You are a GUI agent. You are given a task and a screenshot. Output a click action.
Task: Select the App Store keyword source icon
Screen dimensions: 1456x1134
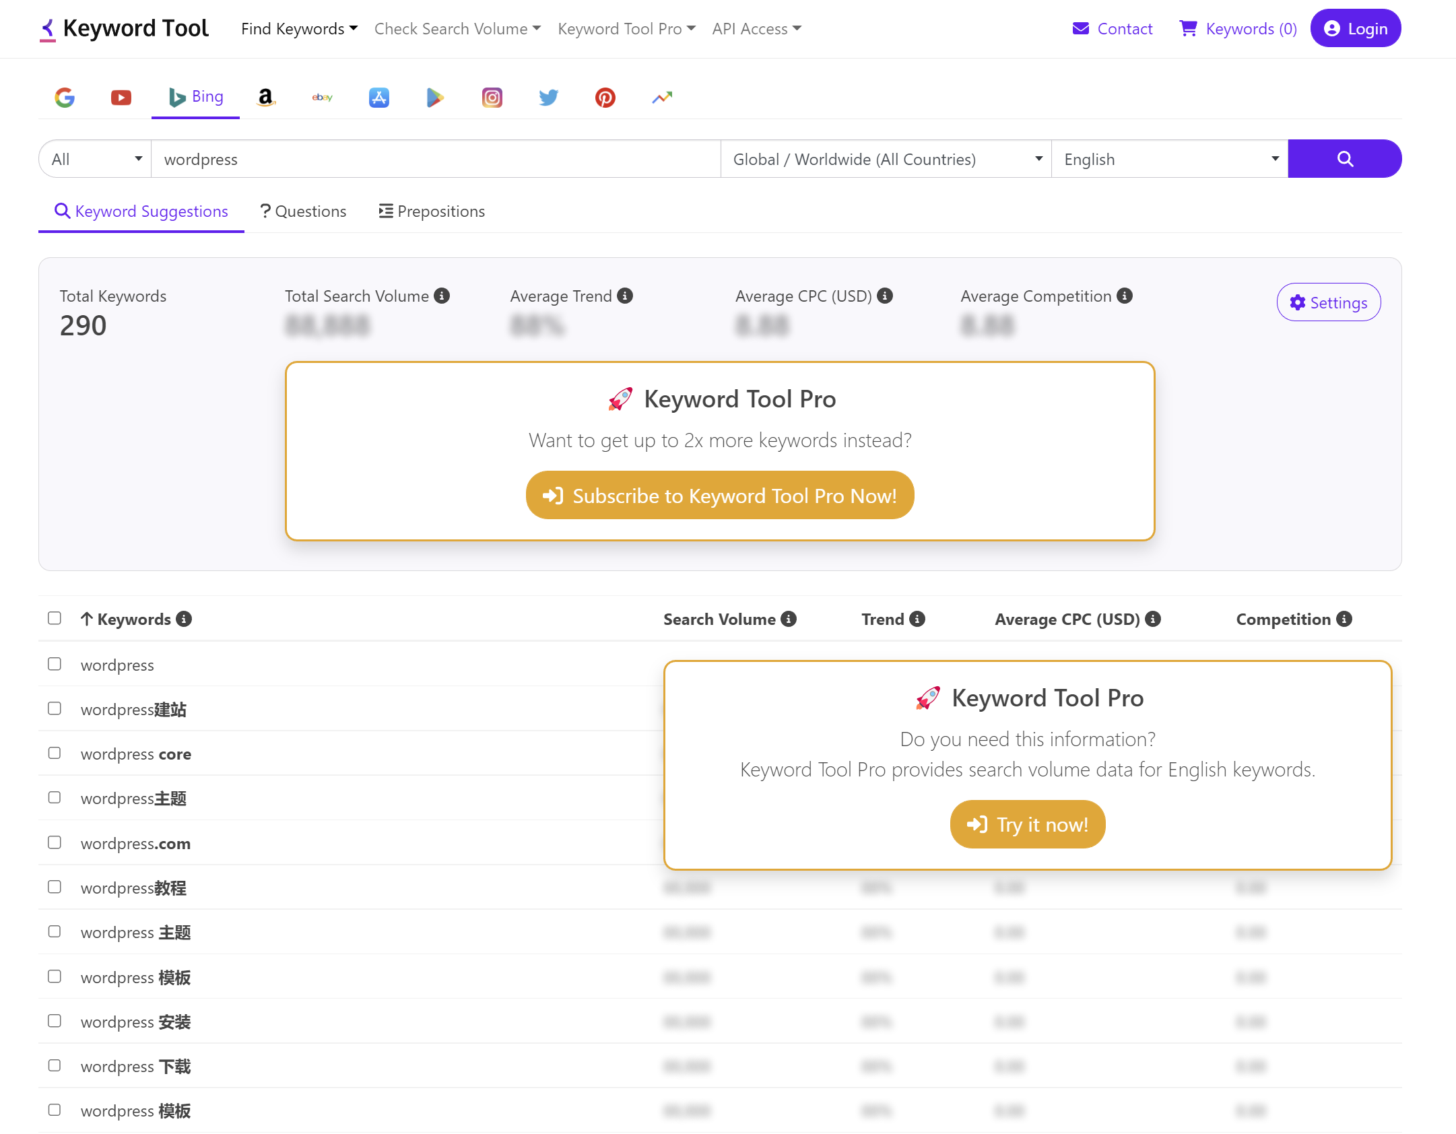pyautogui.click(x=379, y=98)
